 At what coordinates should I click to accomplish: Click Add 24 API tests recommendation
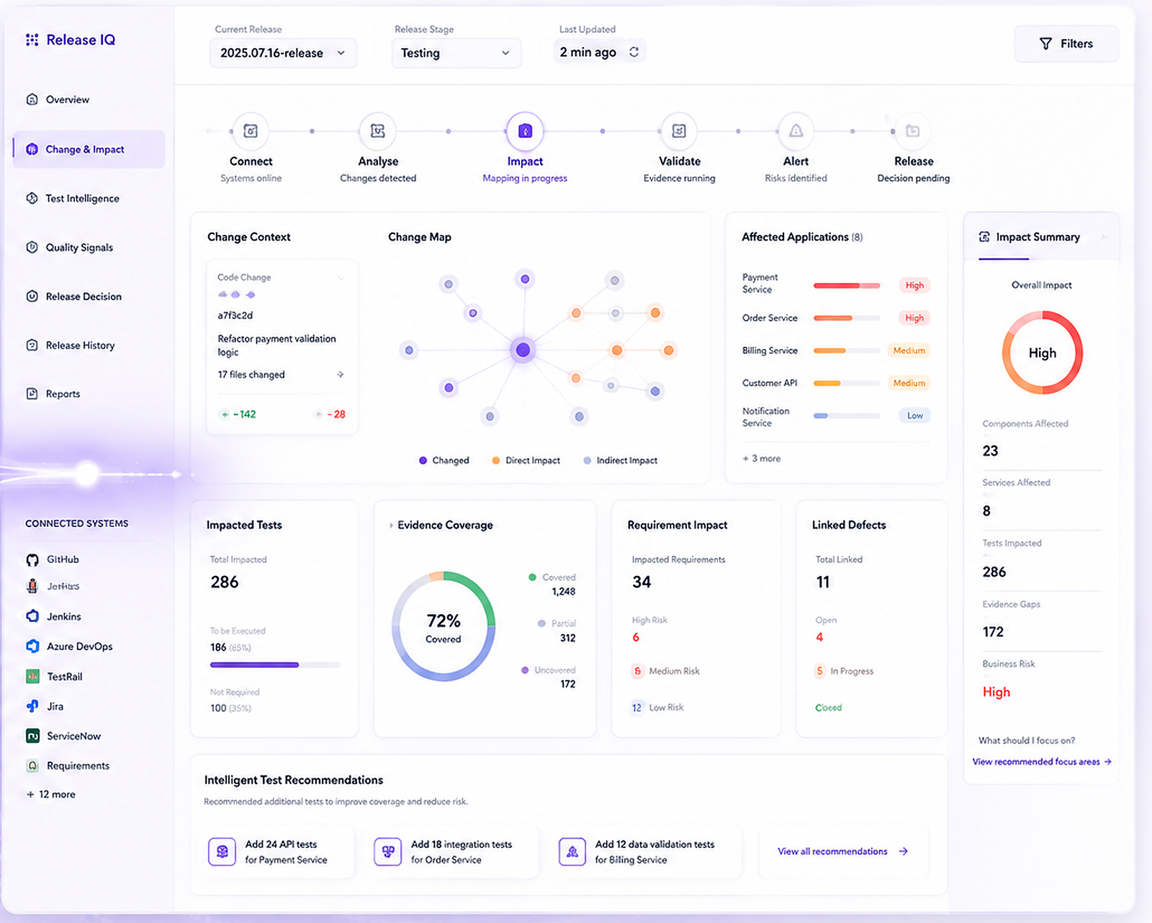(x=277, y=852)
